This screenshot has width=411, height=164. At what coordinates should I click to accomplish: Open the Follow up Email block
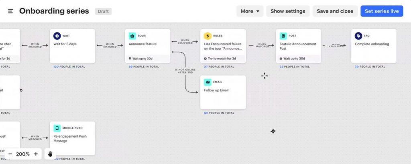pyautogui.click(x=223, y=94)
